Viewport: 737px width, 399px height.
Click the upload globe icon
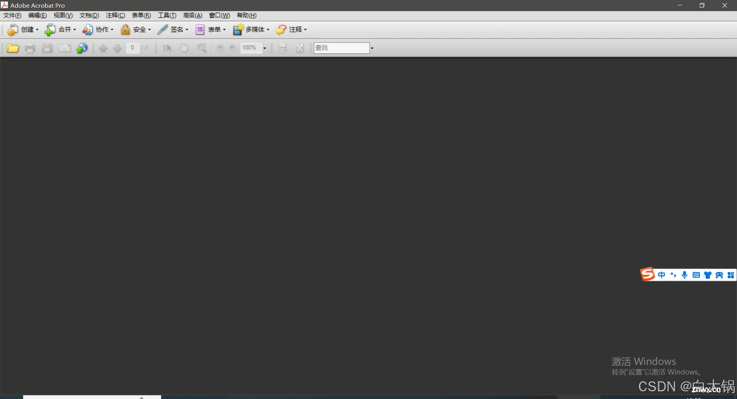(x=82, y=48)
